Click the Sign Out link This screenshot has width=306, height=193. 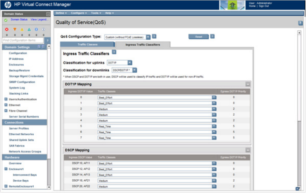[x=264, y=6]
